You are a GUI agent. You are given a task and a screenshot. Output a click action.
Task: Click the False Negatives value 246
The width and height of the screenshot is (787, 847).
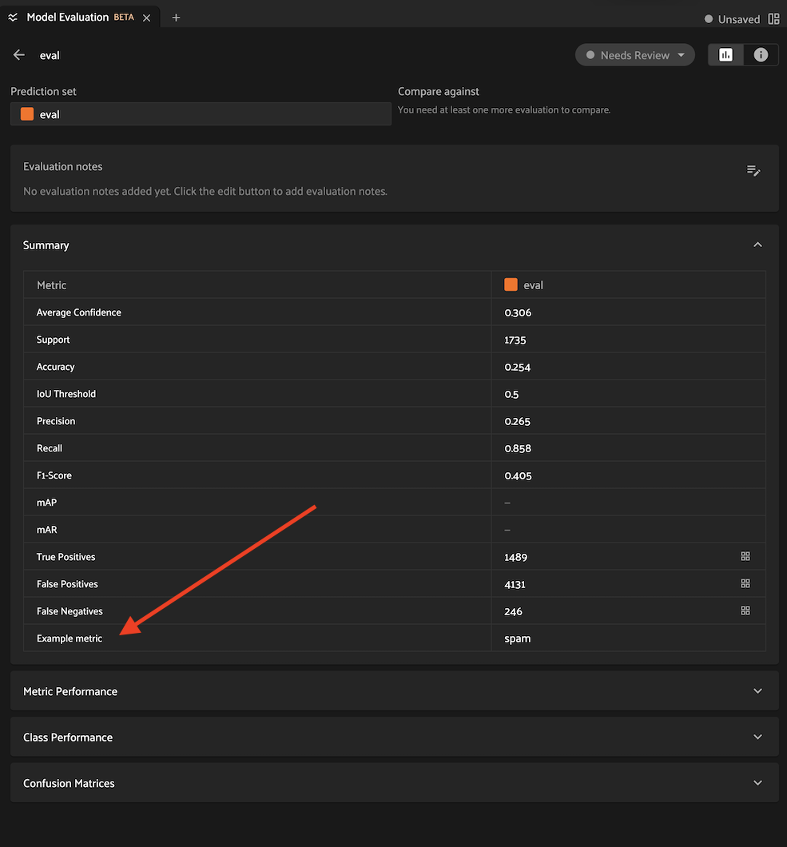tap(513, 611)
